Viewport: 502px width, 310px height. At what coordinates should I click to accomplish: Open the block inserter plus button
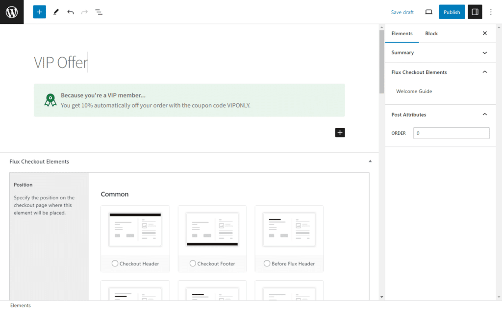point(40,12)
